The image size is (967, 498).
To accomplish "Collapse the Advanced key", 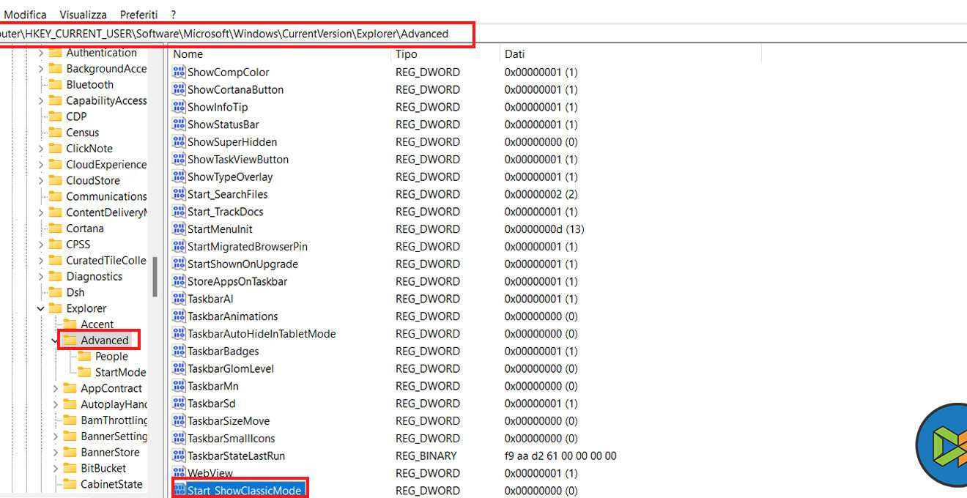I will (55, 341).
